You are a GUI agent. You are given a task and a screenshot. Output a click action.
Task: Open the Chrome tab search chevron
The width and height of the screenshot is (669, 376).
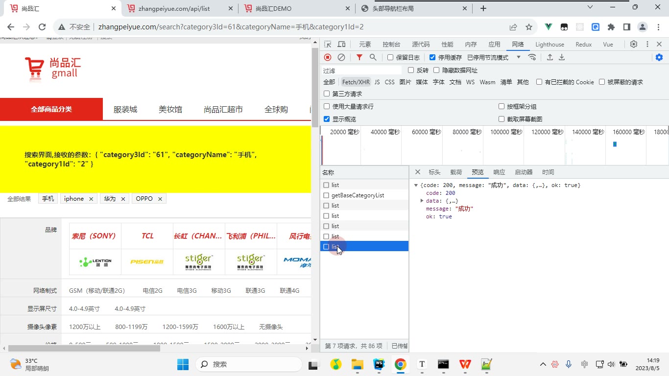click(590, 7)
